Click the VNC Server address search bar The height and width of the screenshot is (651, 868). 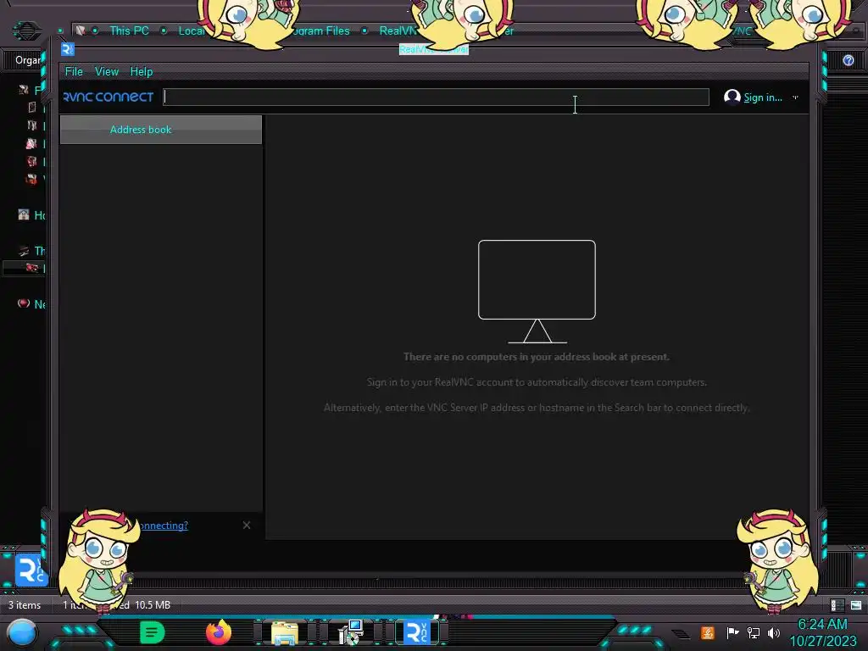click(437, 97)
